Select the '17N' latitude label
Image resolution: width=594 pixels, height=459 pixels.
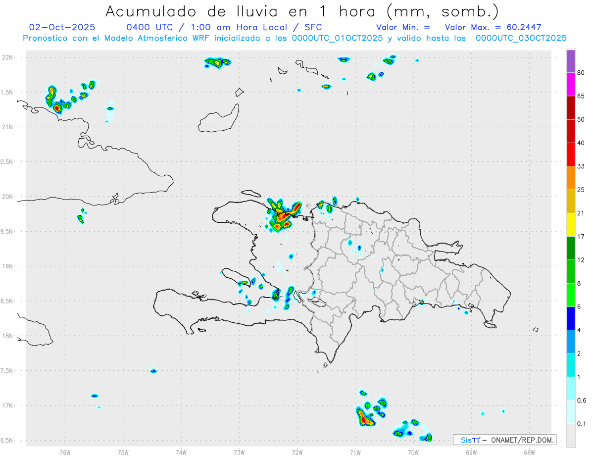tap(8, 406)
